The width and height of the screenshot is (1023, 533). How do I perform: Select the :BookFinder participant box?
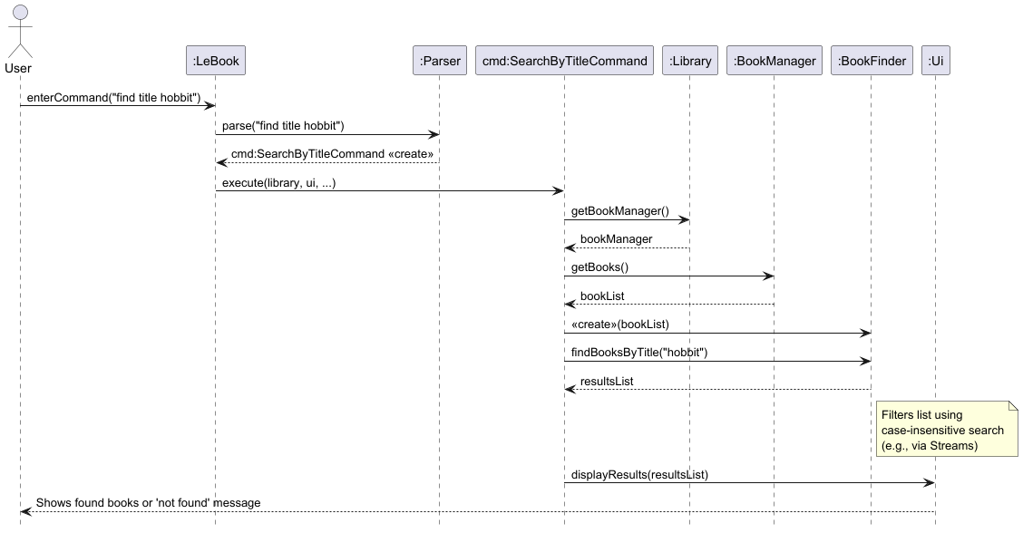pos(872,61)
